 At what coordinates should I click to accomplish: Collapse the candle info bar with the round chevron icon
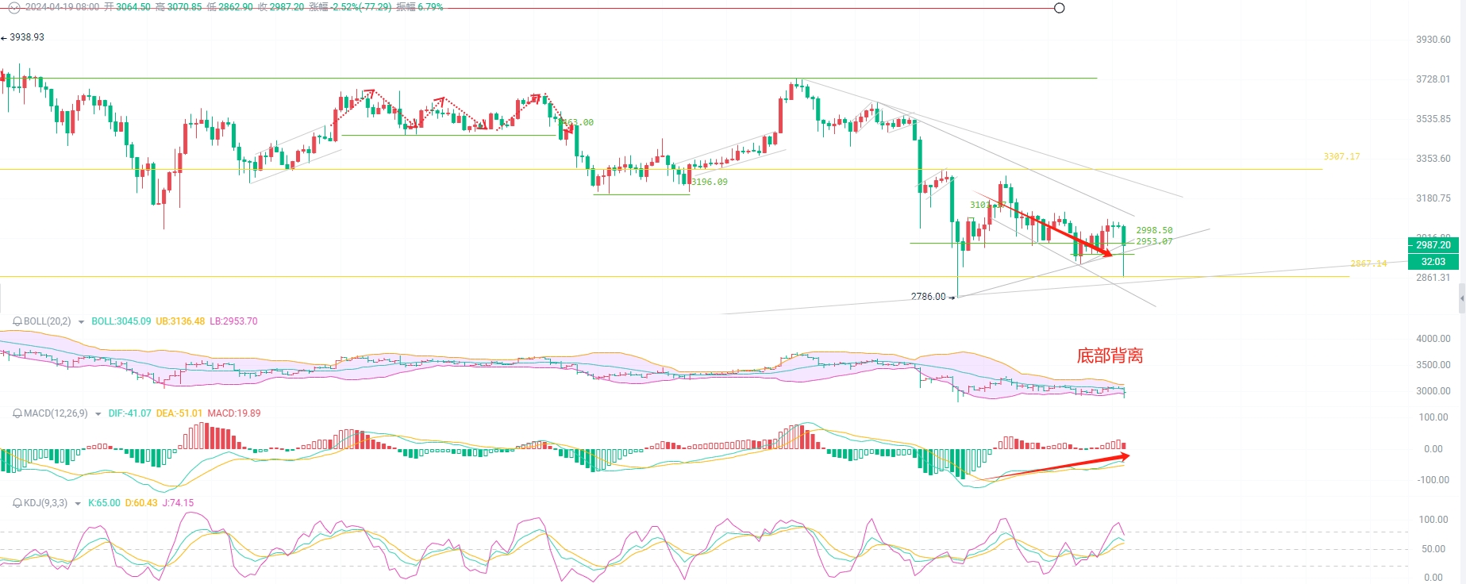click(13, 7)
